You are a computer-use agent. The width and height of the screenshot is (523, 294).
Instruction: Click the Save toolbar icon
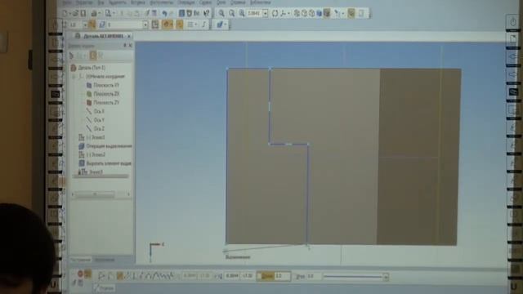(x=83, y=13)
